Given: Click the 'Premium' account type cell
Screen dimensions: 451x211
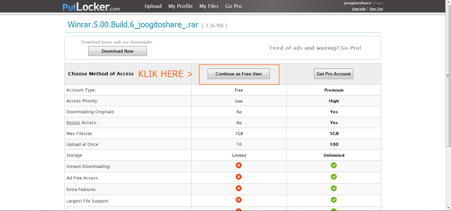Looking at the screenshot, I should (x=334, y=90).
